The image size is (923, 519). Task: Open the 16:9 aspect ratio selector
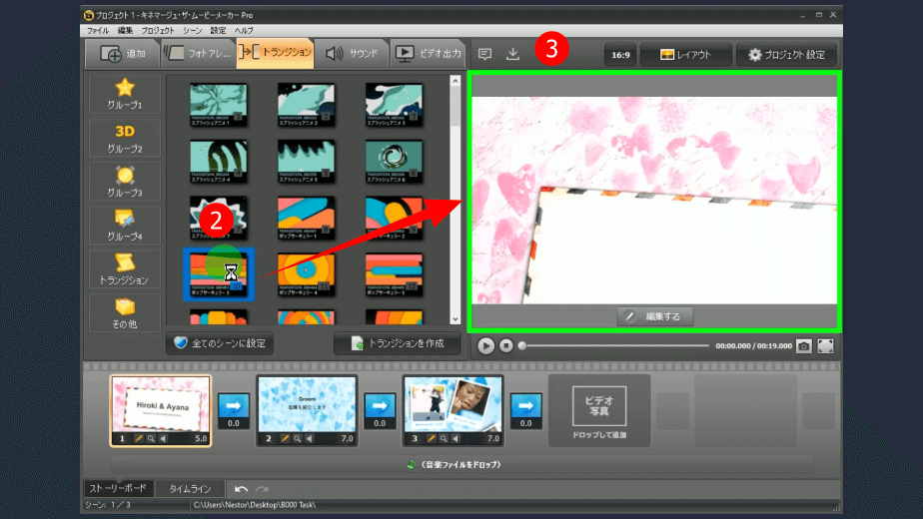tap(620, 55)
